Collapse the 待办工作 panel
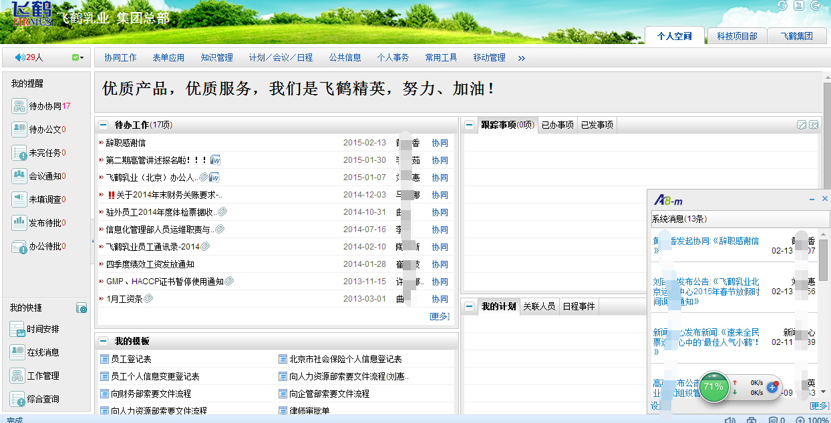 tap(104, 125)
